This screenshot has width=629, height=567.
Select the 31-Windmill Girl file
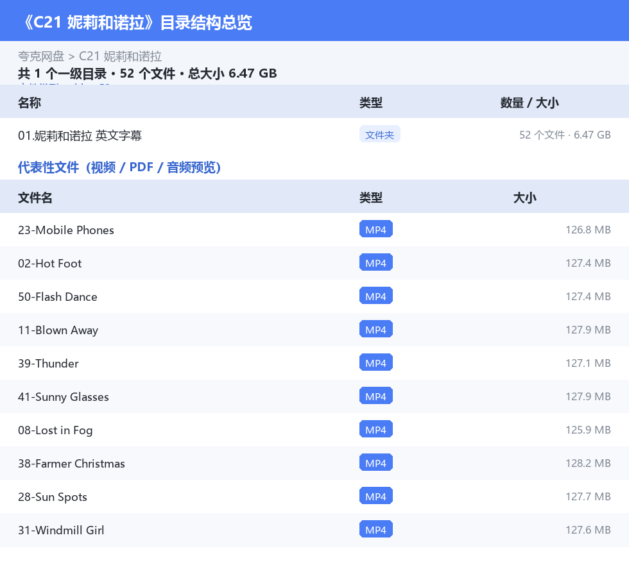coord(61,530)
